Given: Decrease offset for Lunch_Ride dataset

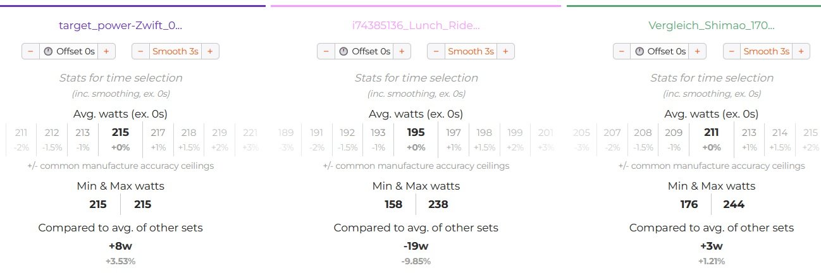Looking at the screenshot, I should [326, 51].
